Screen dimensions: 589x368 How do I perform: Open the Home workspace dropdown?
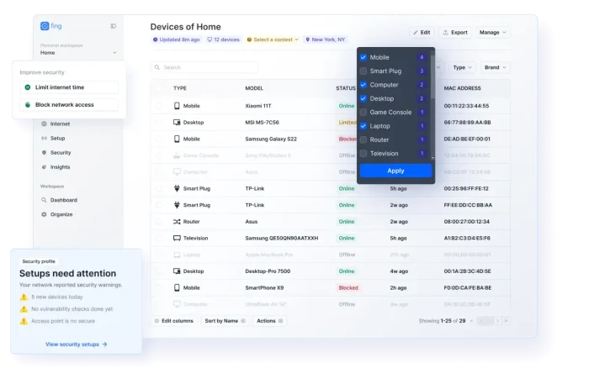[x=78, y=53]
